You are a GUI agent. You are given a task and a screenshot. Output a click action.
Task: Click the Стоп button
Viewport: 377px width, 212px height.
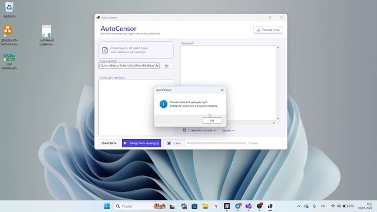click(174, 143)
